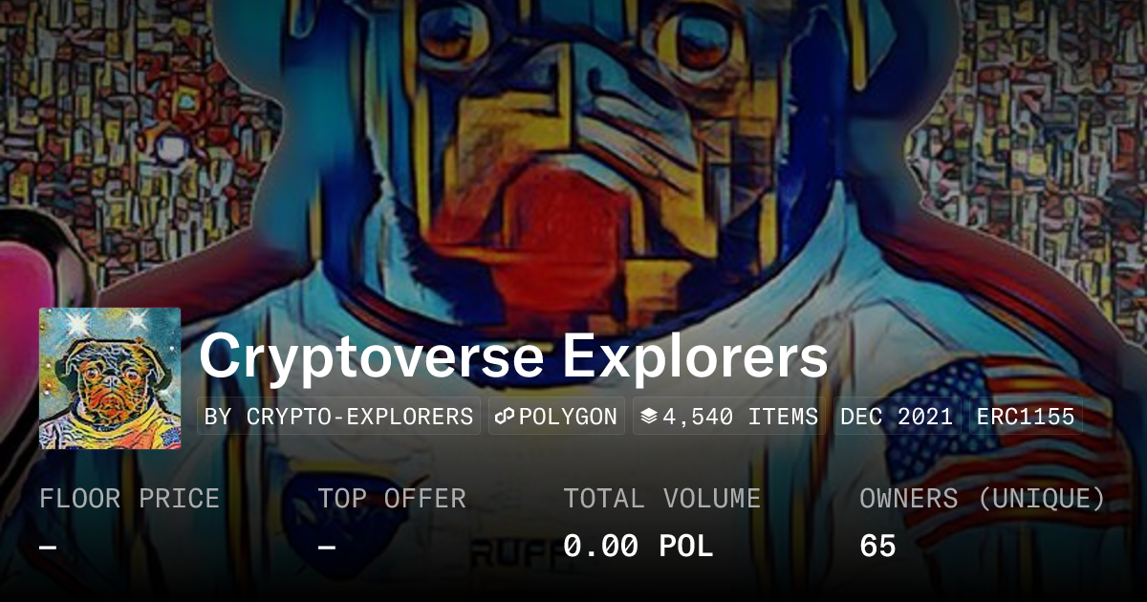Image resolution: width=1147 pixels, height=602 pixels.
Task: Click the ERC1155 token standard badge
Action: (1026, 417)
